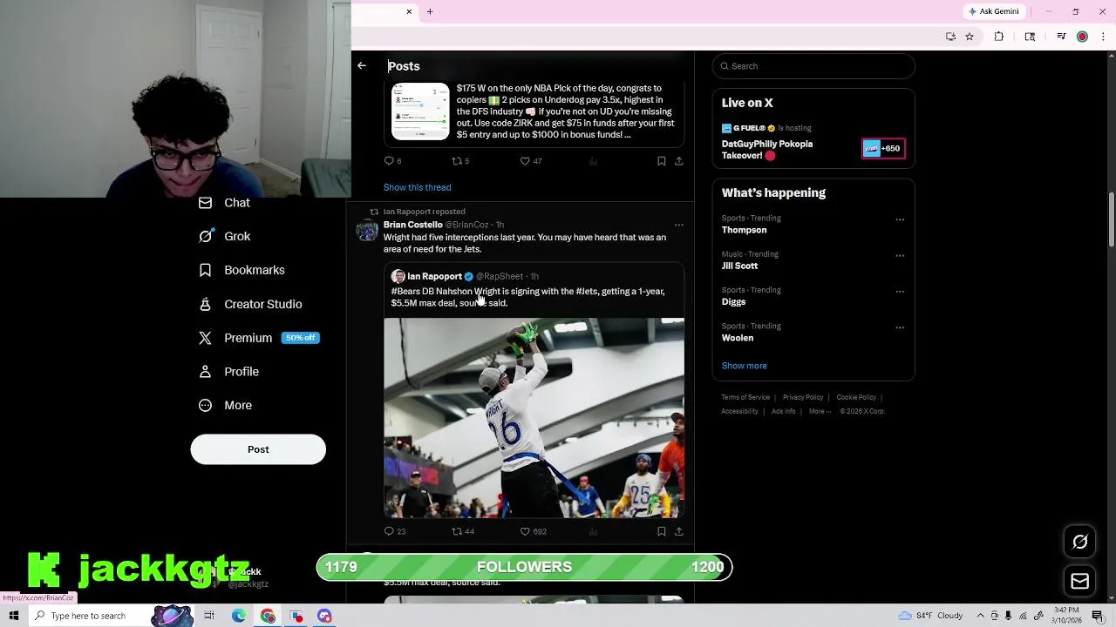This screenshot has width=1116, height=627.
Task: Open Terms of Service footer link
Action: point(745,397)
